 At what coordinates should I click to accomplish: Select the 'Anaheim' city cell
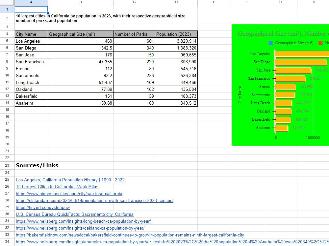[31, 103]
